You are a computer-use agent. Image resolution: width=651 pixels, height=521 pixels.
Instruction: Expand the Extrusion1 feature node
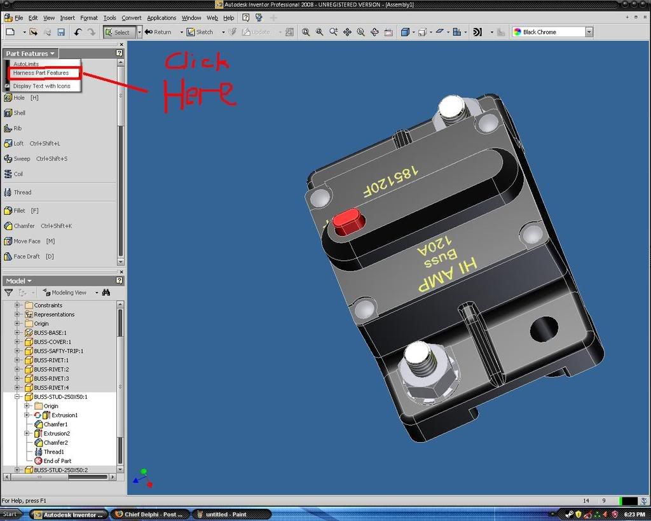pos(27,415)
